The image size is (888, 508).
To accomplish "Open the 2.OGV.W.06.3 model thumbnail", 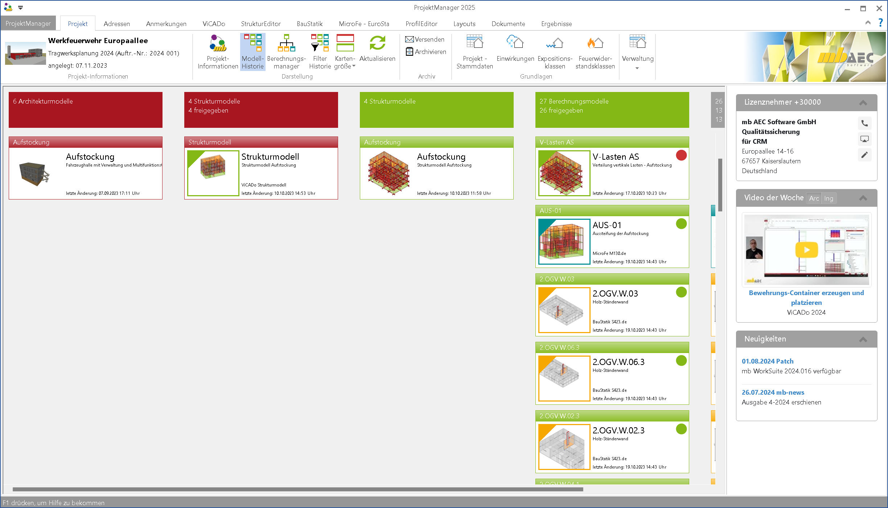I will (564, 379).
